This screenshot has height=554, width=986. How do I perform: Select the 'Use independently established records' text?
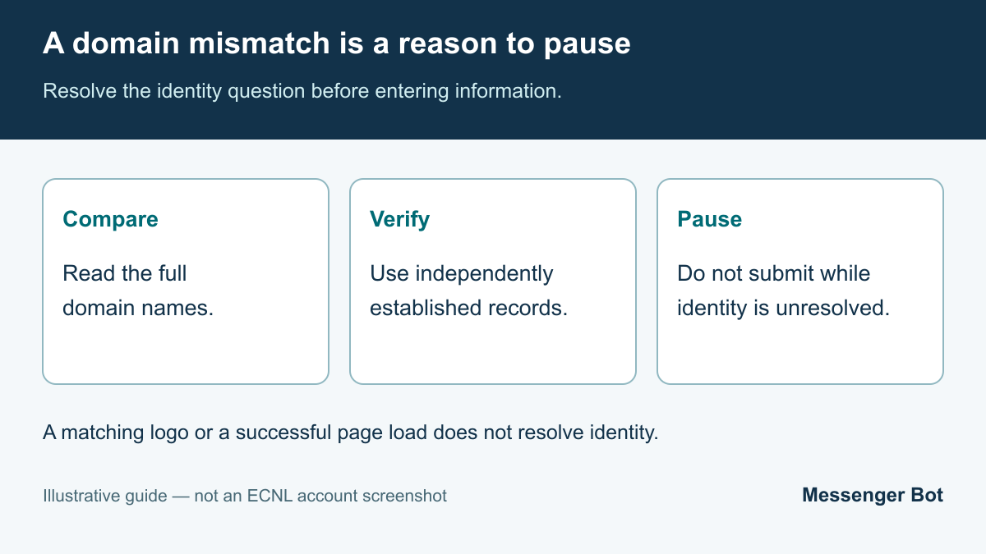click(469, 291)
